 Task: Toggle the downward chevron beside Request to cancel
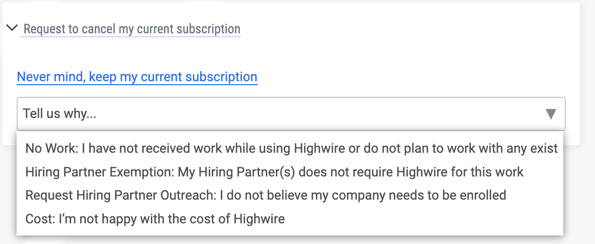tap(12, 28)
